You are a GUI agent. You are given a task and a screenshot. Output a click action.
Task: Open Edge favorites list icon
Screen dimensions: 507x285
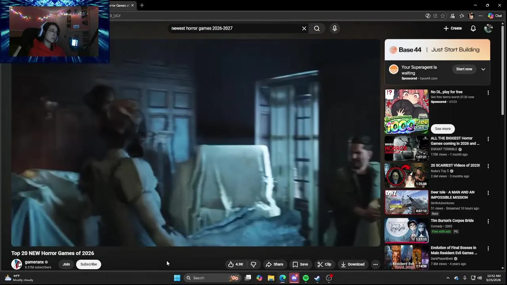(462, 16)
